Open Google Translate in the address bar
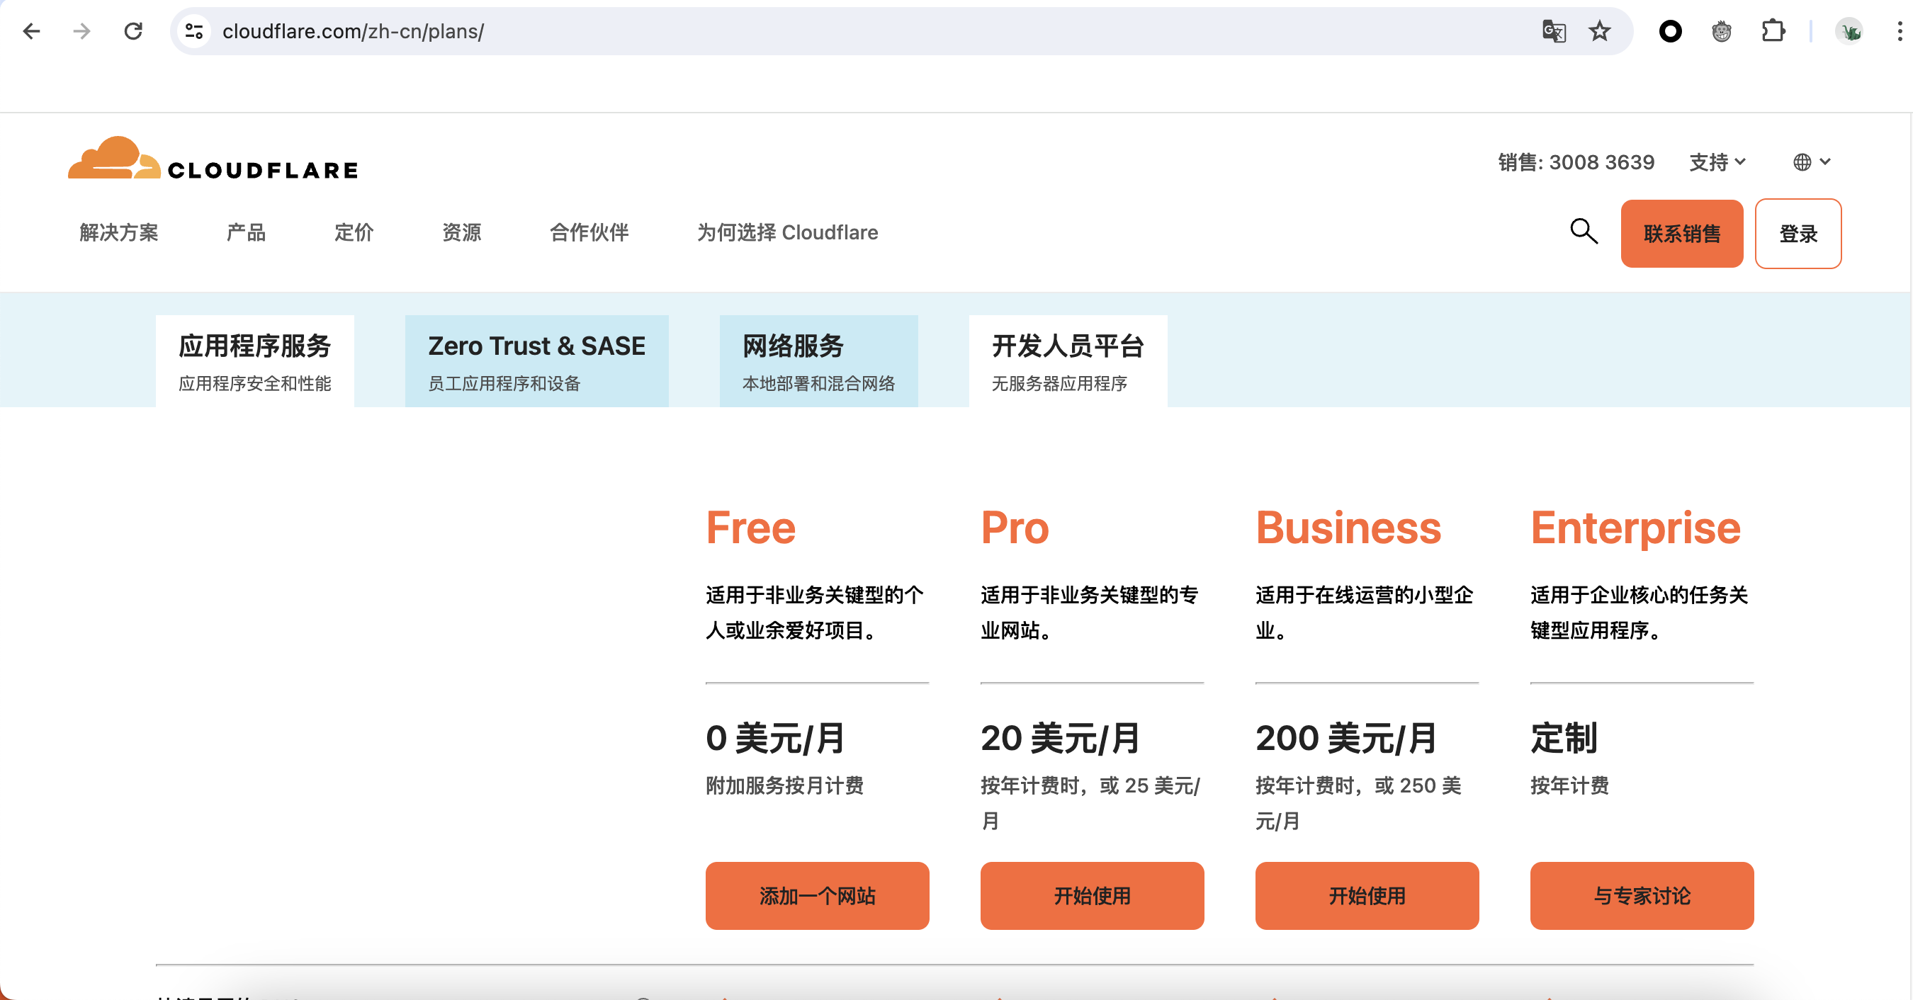1913x1000 pixels. click(1555, 31)
